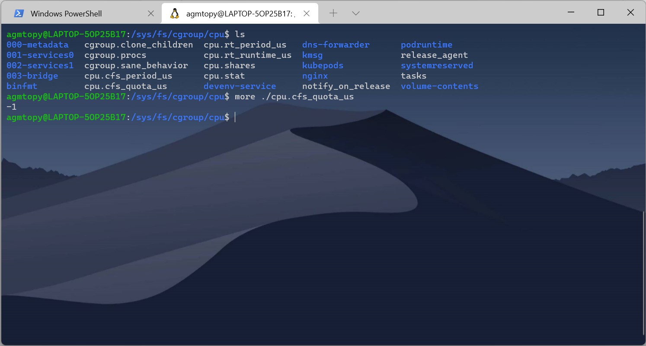This screenshot has height=346, width=646.
Task: Close the Windows PowerShell tab
Action: point(151,13)
